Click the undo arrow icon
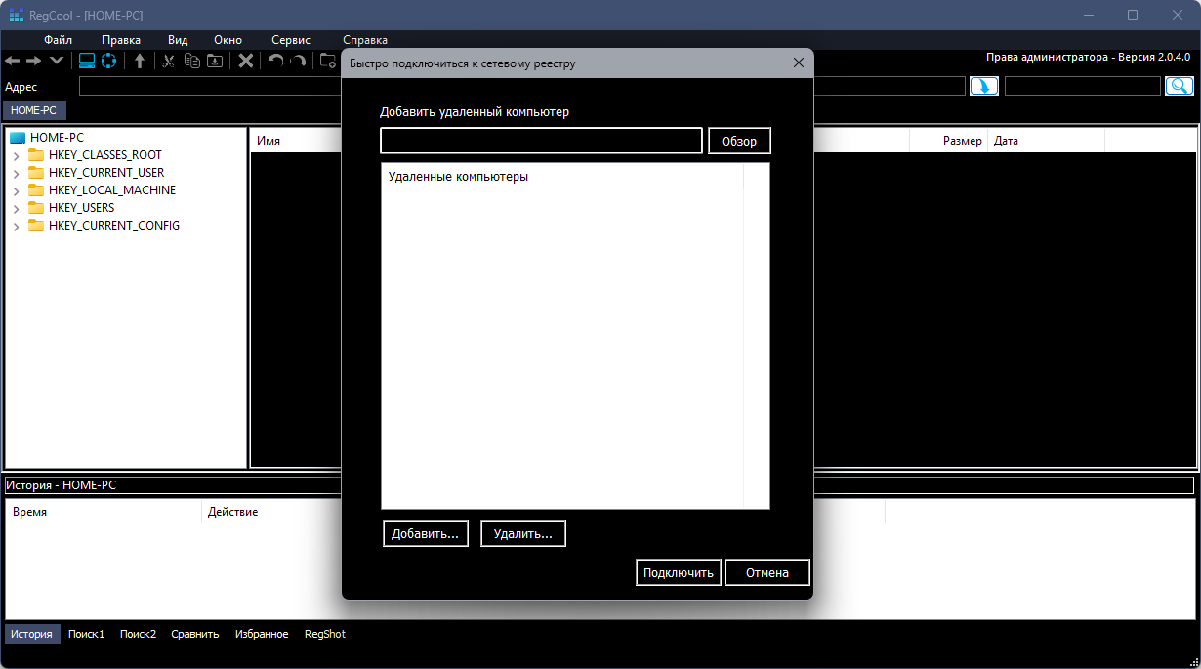This screenshot has height=669, width=1201. [x=275, y=61]
